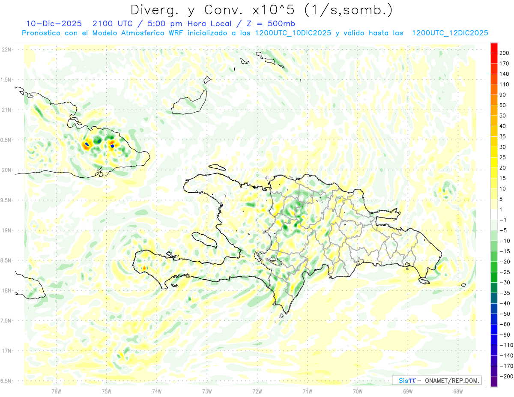Click the colorbar label '-30'
The height and width of the screenshot is (397, 514).
(505, 283)
